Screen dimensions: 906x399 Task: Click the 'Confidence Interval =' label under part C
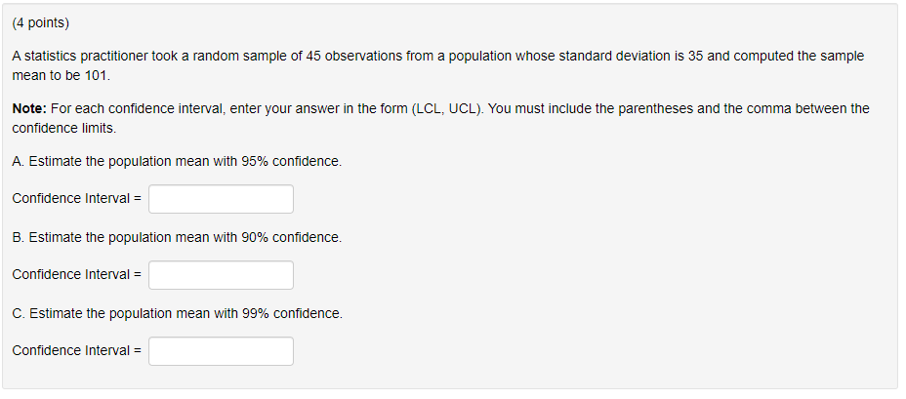pyautogui.click(x=76, y=351)
